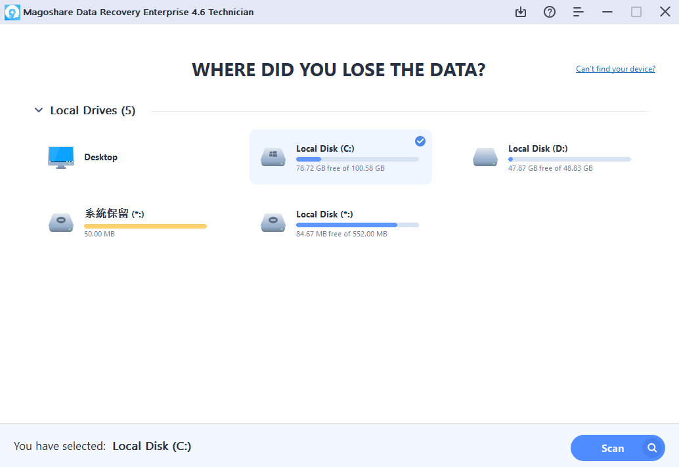Click the Local Disk (D:) drive icon

point(485,157)
